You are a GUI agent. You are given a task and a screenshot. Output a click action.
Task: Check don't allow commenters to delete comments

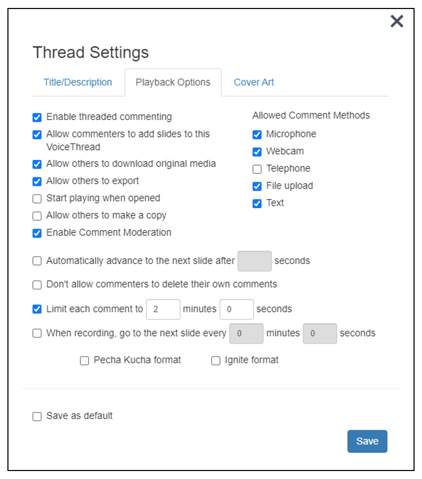pyautogui.click(x=37, y=285)
